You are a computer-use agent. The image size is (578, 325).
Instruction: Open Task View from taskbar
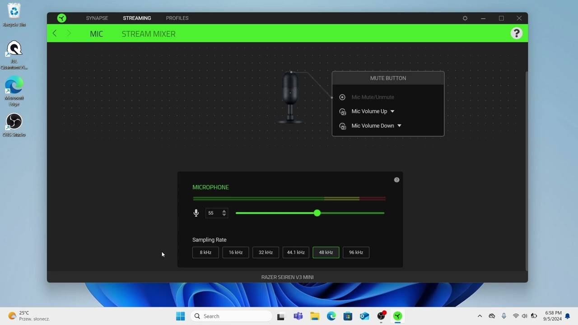[281, 316]
